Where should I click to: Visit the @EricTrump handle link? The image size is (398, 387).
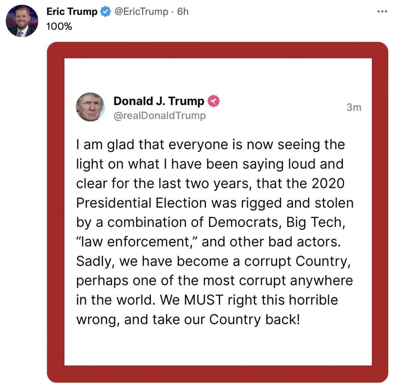pyautogui.click(x=141, y=12)
